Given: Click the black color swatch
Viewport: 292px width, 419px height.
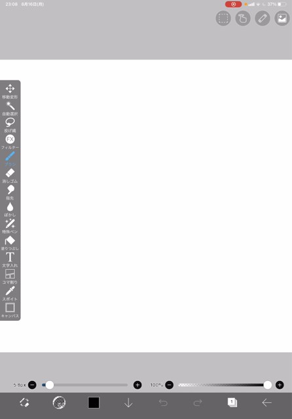Looking at the screenshot, I should (94, 403).
